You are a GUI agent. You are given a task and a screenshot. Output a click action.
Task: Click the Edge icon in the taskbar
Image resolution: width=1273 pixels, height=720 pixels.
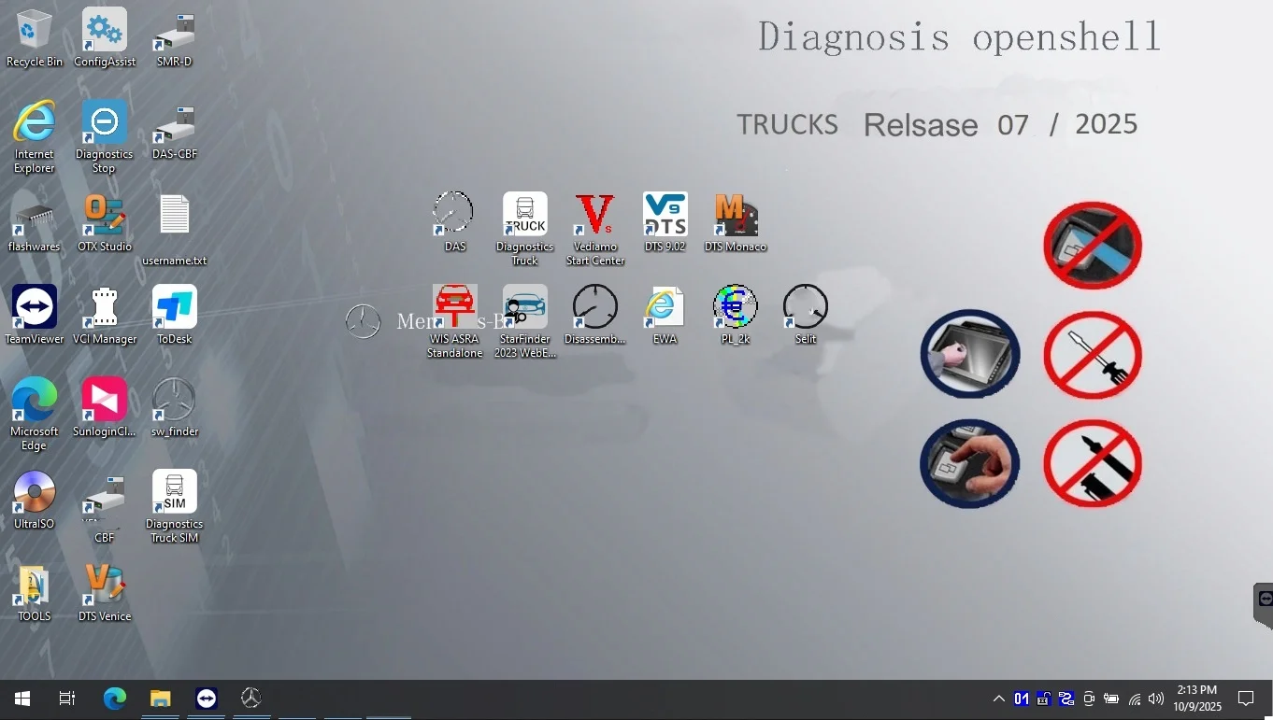click(115, 699)
